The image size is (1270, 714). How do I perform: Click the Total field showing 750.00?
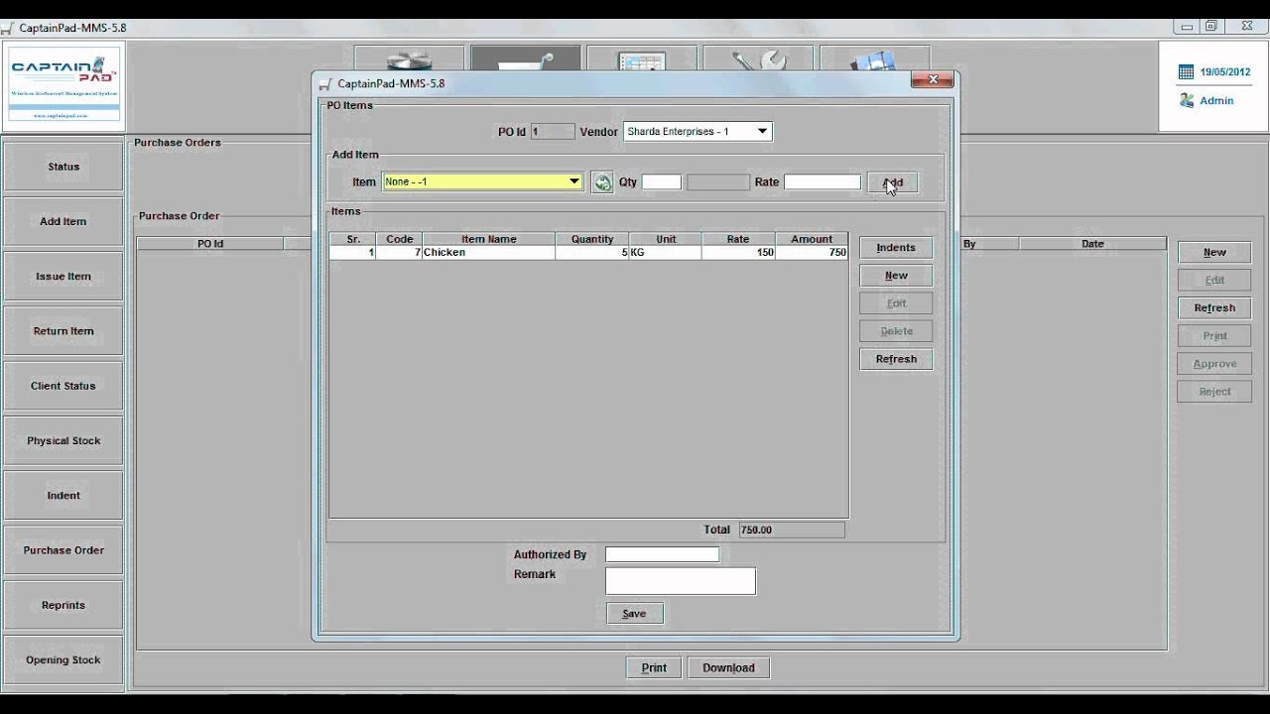pyautogui.click(x=791, y=530)
